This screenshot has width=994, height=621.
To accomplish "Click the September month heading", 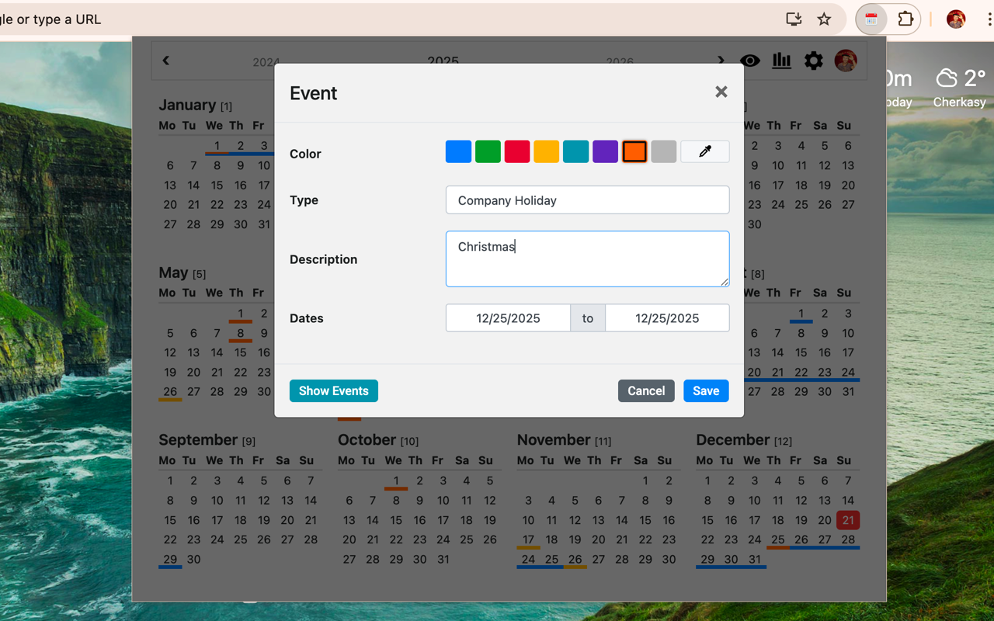I will (198, 439).
